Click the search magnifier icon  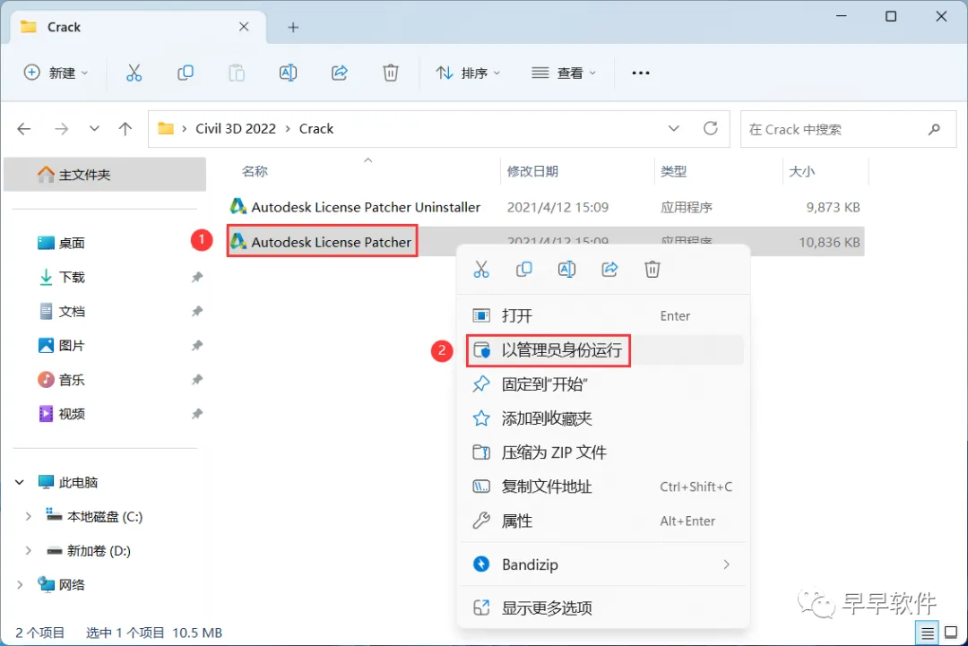[x=934, y=129]
